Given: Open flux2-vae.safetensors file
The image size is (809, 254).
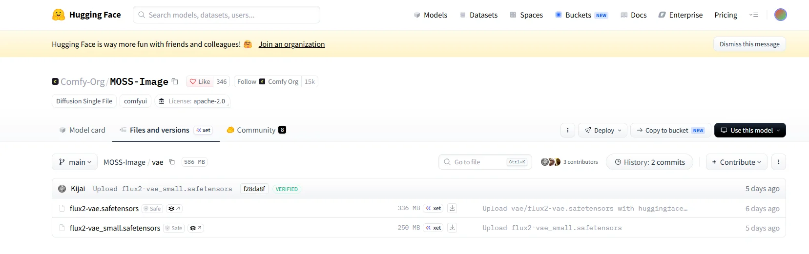Looking at the screenshot, I should [x=104, y=209].
